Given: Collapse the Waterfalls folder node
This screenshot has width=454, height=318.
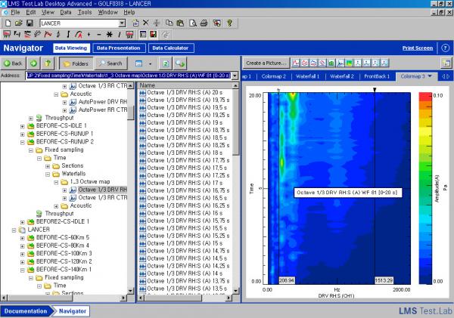Looking at the screenshot, I should 48,174.
